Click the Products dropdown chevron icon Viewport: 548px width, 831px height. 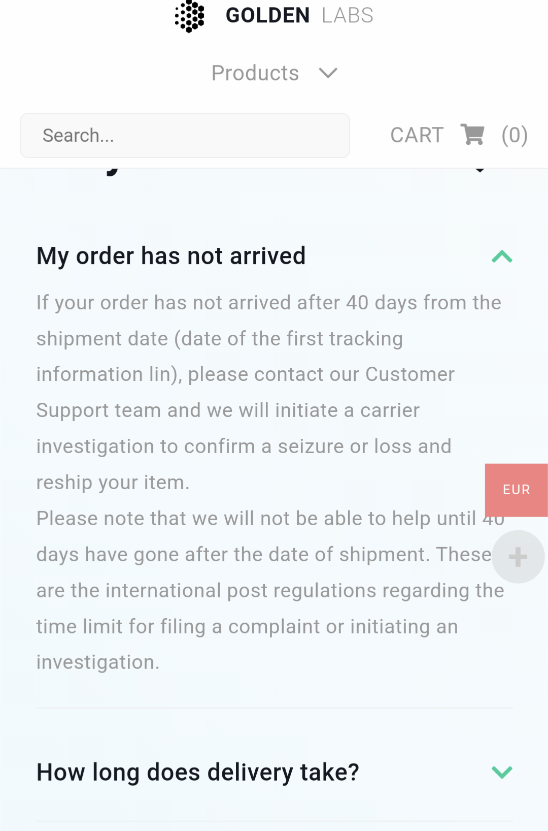[x=327, y=73]
